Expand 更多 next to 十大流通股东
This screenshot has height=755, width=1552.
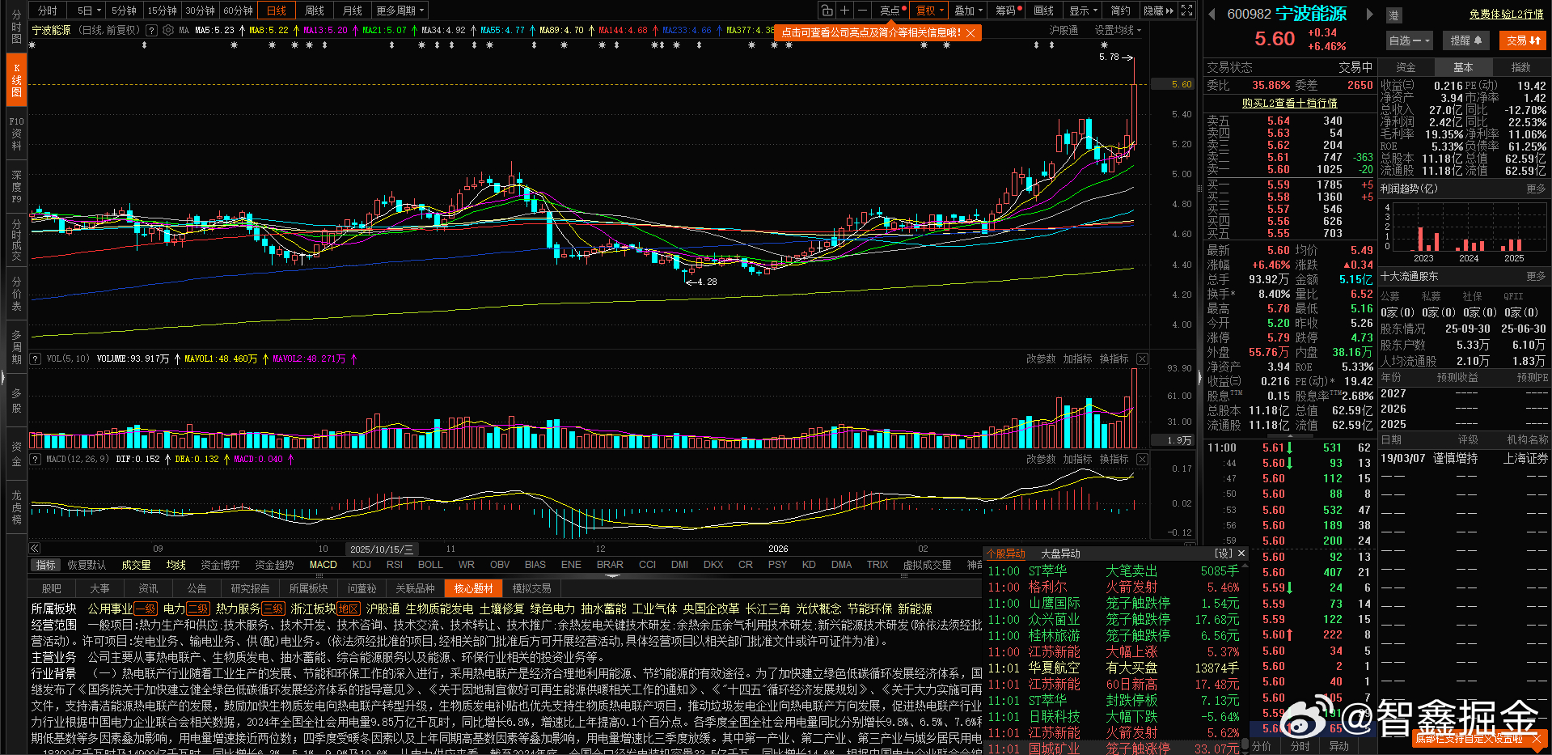[x=1536, y=276]
